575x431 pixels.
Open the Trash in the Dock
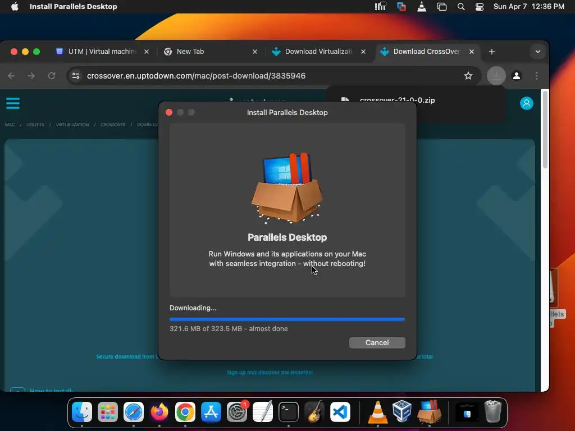[492, 412]
